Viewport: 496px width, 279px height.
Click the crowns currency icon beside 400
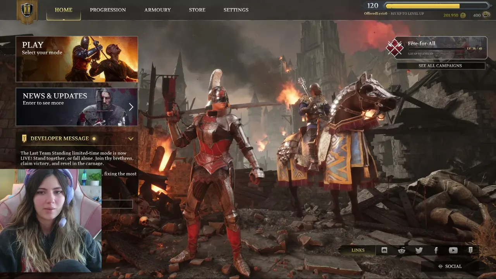click(x=486, y=15)
